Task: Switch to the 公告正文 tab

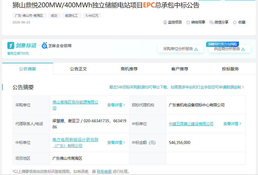Action: click(78, 69)
